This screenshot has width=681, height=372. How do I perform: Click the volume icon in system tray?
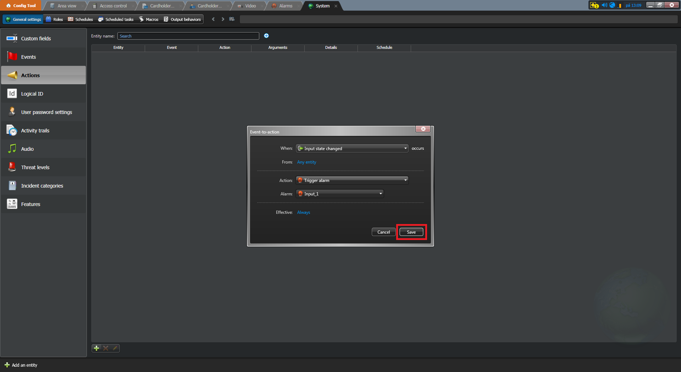pos(604,5)
